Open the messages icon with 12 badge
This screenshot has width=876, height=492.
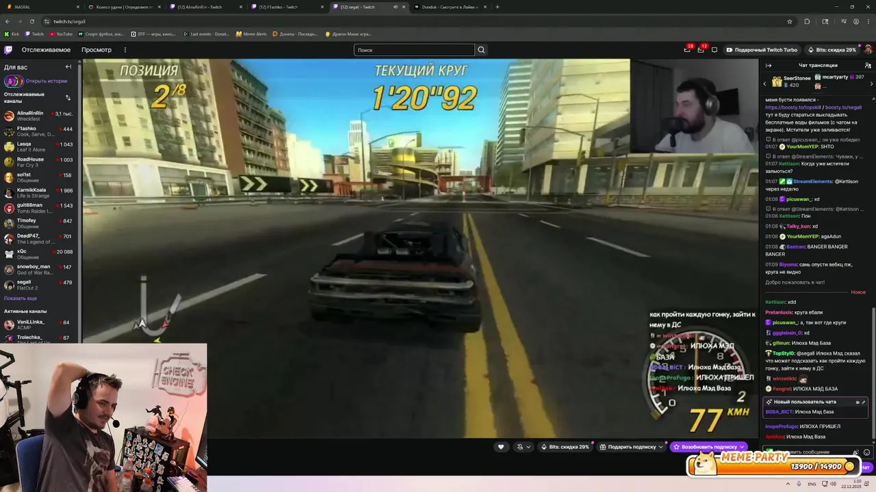pos(701,49)
